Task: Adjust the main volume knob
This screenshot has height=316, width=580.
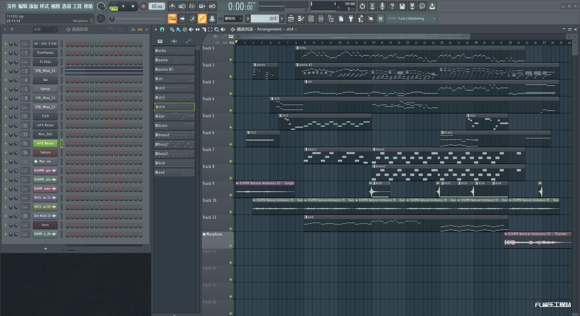Action: point(101,6)
